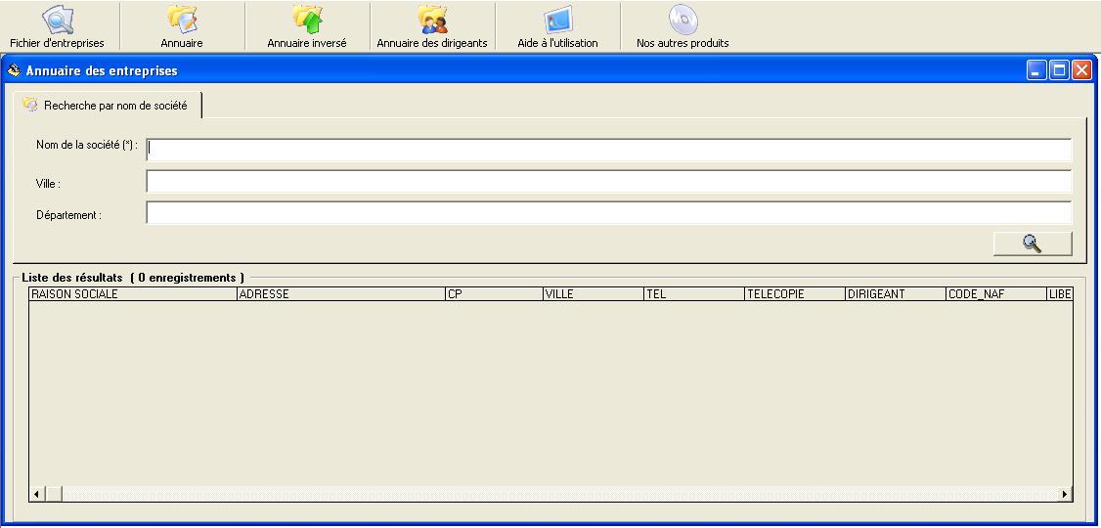Viewport: 1101px width, 528px height.
Task: Sort results by the VILLE column header
Action: click(592, 293)
